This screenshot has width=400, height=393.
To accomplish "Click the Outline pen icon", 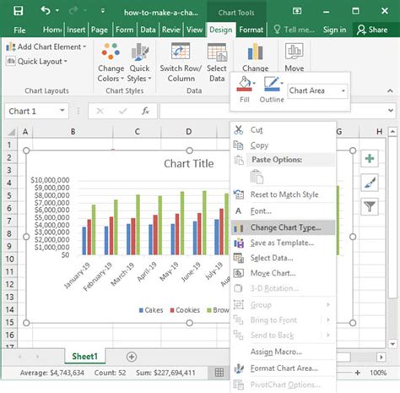I will [271, 85].
